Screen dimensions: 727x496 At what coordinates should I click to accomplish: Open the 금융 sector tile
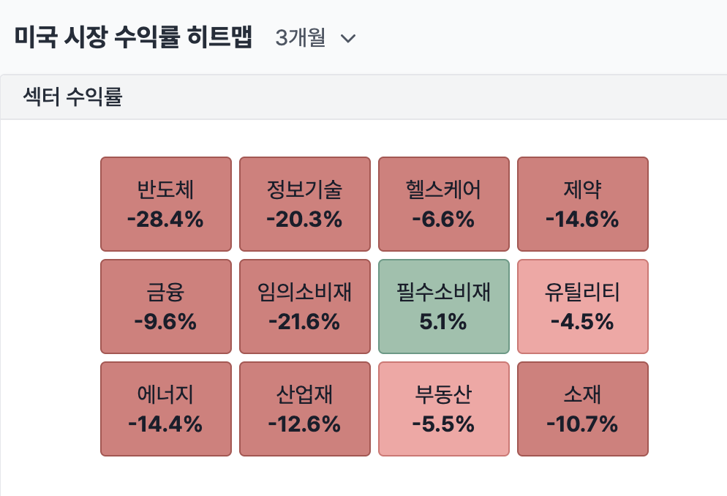coord(165,307)
